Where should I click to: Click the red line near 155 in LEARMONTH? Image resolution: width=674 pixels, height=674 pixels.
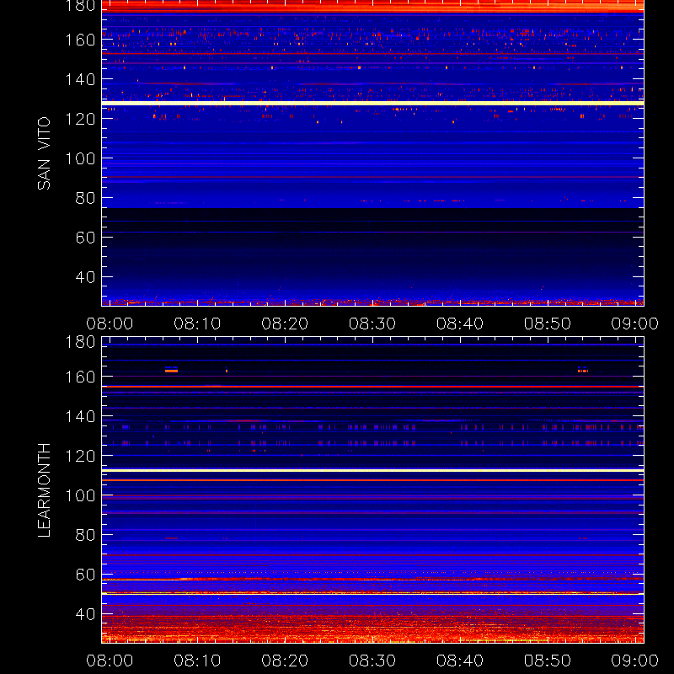(x=372, y=387)
